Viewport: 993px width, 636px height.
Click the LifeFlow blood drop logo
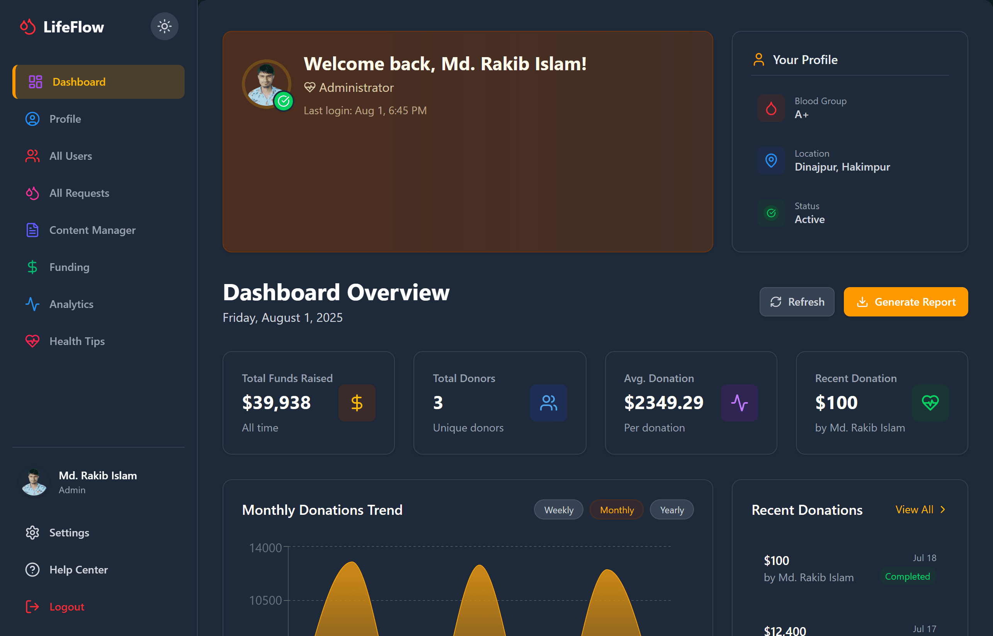(x=28, y=27)
